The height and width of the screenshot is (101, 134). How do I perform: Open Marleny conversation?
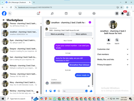20,92
